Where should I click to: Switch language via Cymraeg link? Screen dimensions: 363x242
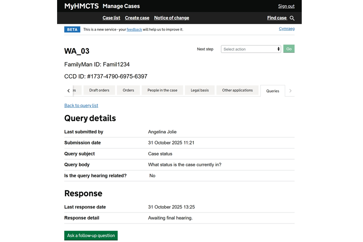287,29
